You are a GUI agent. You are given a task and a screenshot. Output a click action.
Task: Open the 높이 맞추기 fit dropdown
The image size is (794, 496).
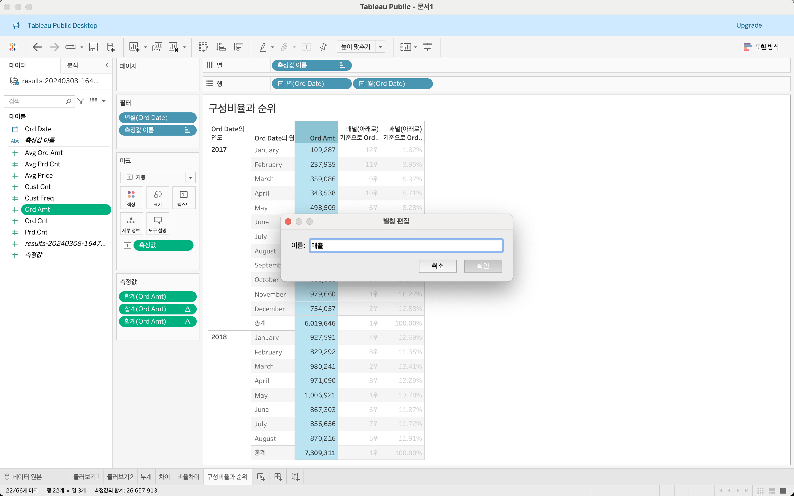(x=380, y=47)
